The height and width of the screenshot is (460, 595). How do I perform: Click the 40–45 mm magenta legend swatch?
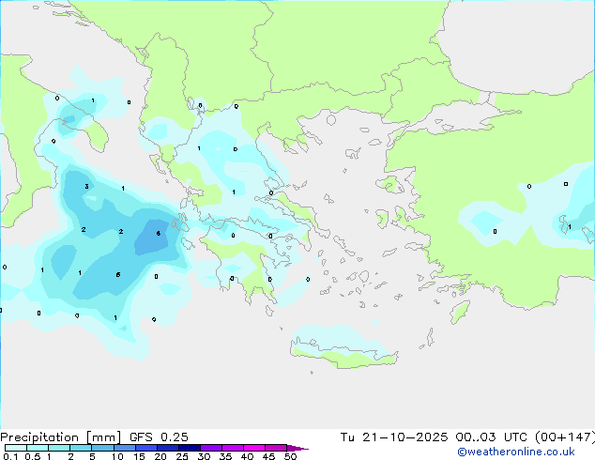[253, 448]
